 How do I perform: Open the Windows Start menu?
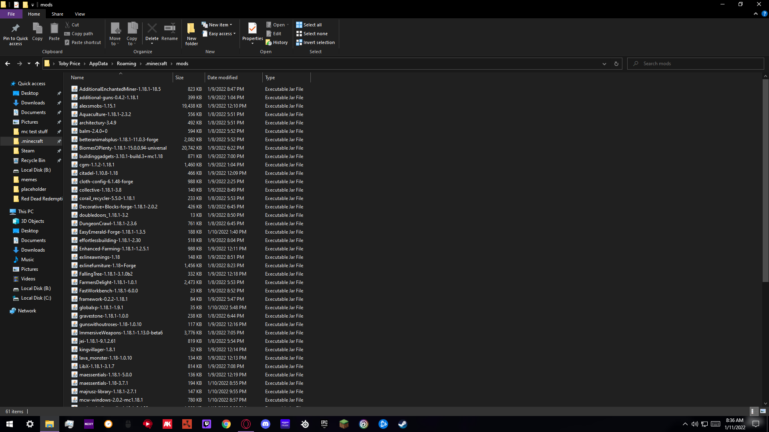(10, 424)
